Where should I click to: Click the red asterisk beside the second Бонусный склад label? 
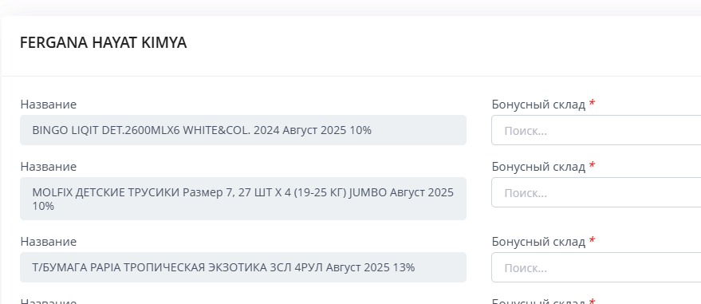pos(592,165)
